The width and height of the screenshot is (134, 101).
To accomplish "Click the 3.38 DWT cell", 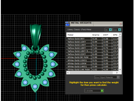I will (x=107, y=39).
